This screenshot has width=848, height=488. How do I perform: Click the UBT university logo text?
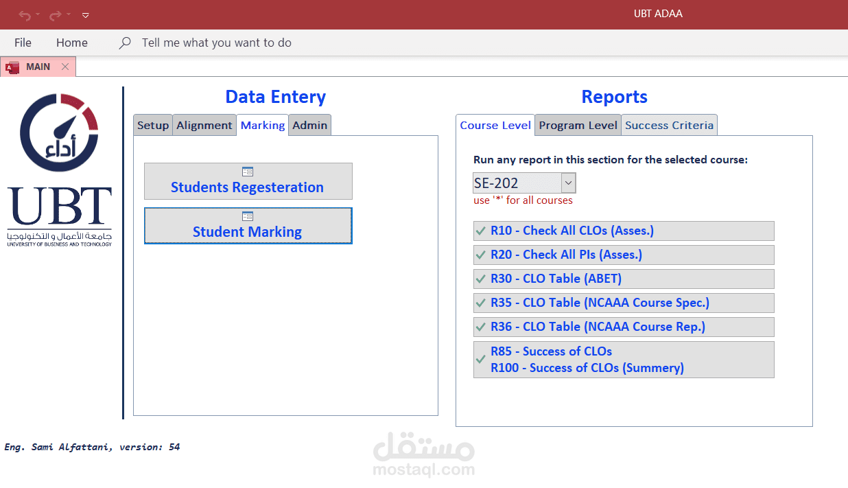pos(60,217)
